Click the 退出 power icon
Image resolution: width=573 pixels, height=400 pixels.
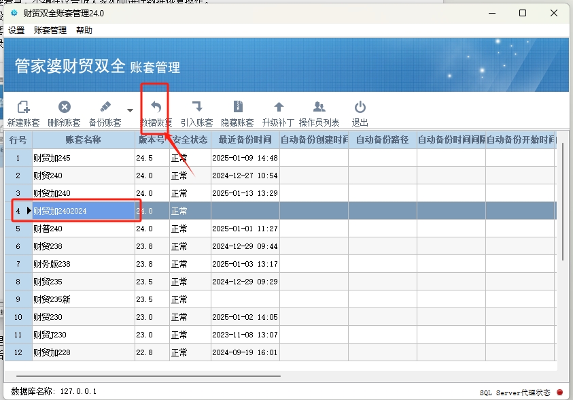pos(360,107)
